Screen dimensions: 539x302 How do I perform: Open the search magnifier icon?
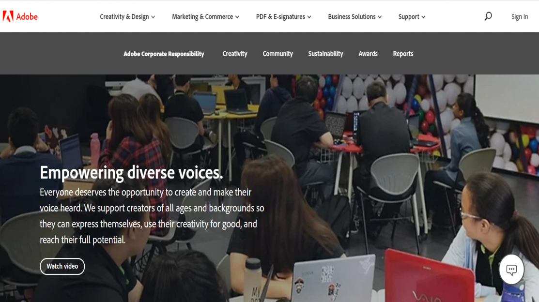488,16
